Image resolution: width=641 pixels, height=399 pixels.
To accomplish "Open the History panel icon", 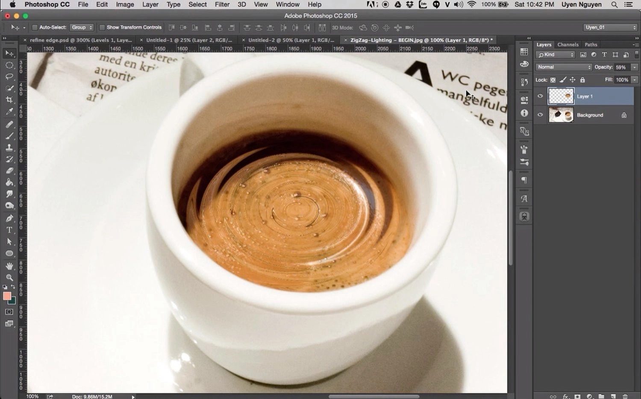I will point(524,82).
